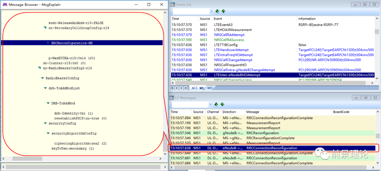Sort Event List by Event column header
The width and height of the screenshot is (381, 171).
pyautogui.click(x=254, y=18)
